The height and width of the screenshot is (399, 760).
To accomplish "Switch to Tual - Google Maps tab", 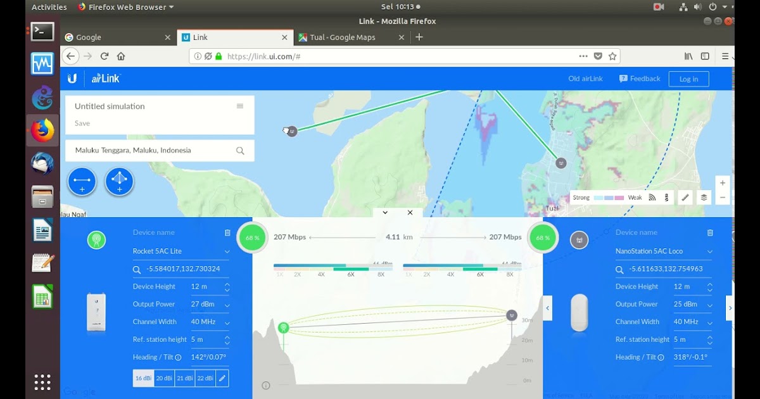I will click(351, 37).
